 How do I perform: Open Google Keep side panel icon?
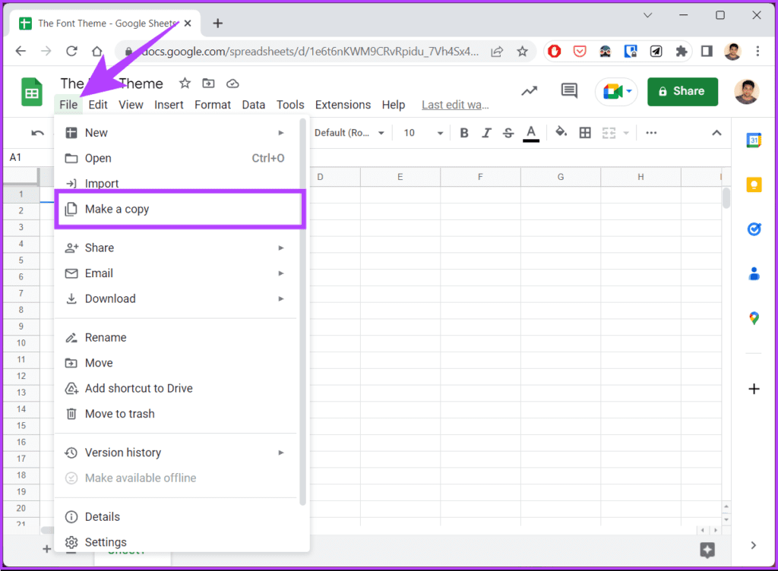tap(754, 185)
